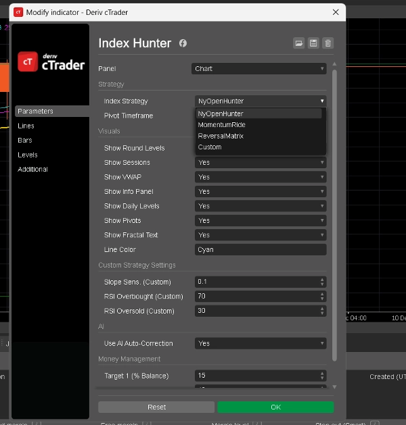Decrease RSI Oversold with the down arrow
The height and width of the screenshot is (425, 406).
coord(322,313)
